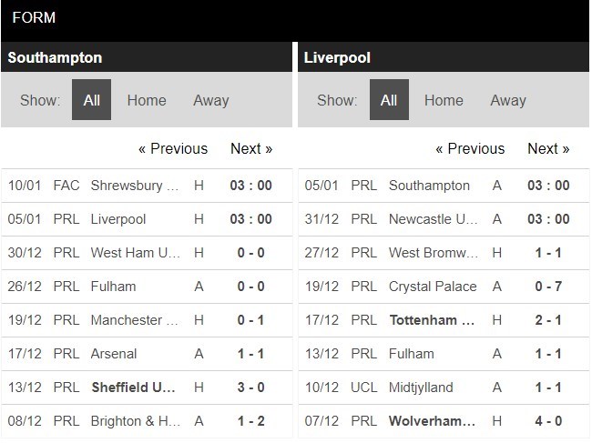Image resolution: width=592 pixels, height=443 pixels.
Task: Open Wolverhampton 4 - 0 result
Action: tap(548, 421)
